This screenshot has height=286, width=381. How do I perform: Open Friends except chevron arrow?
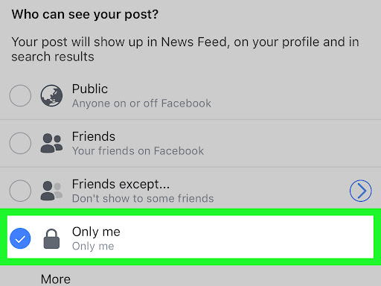pyautogui.click(x=361, y=191)
